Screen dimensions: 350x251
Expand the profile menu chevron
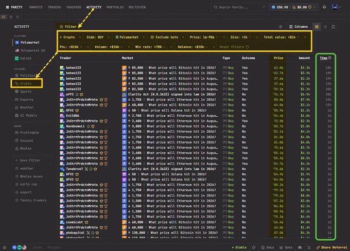click(x=340, y=7)
